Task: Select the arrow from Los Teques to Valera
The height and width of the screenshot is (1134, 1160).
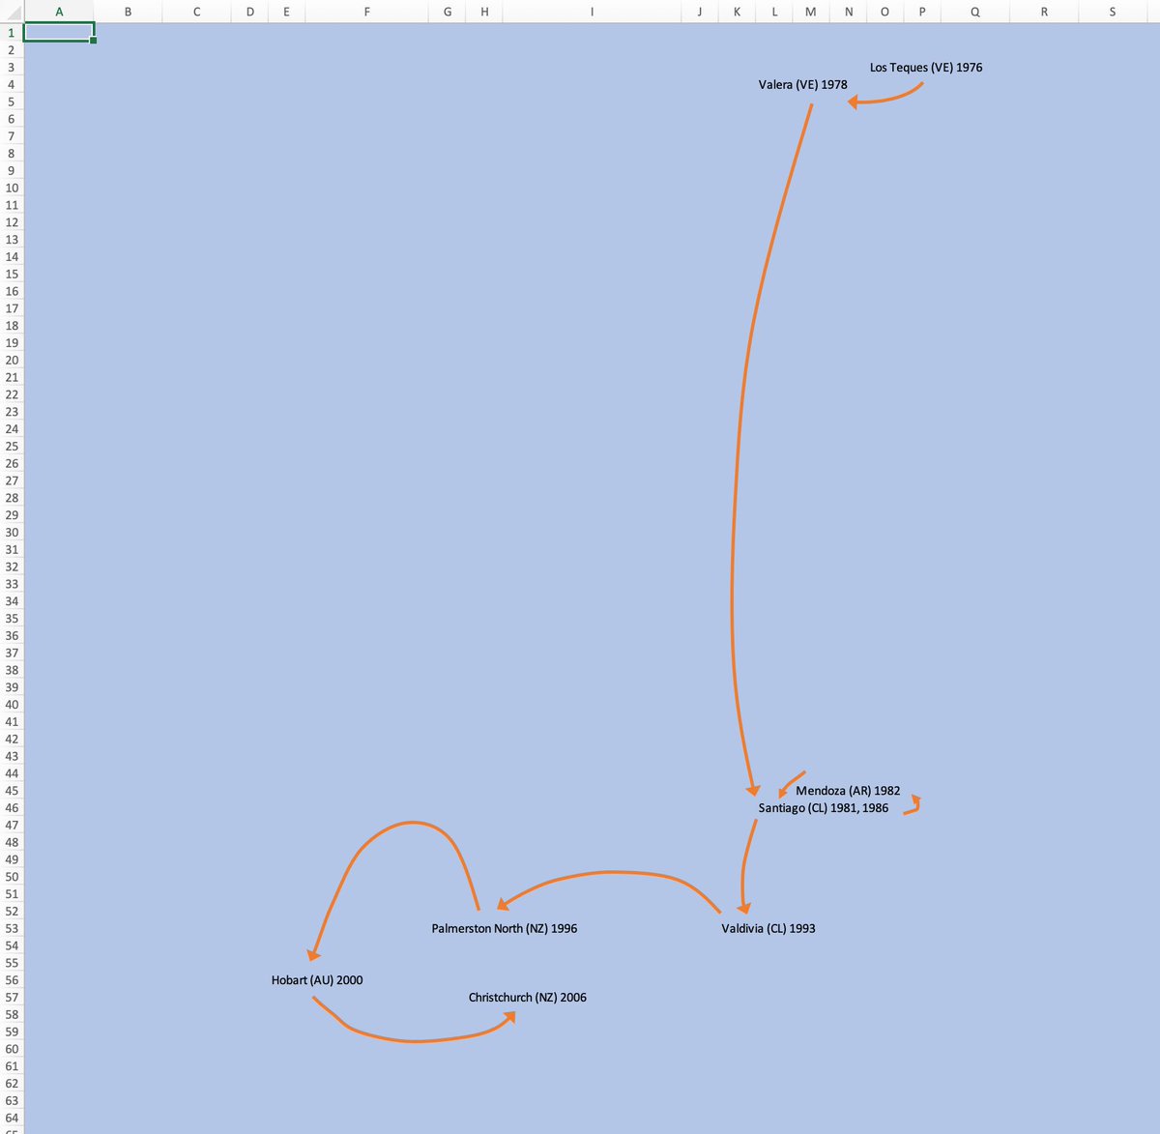Action: [887, 100]
